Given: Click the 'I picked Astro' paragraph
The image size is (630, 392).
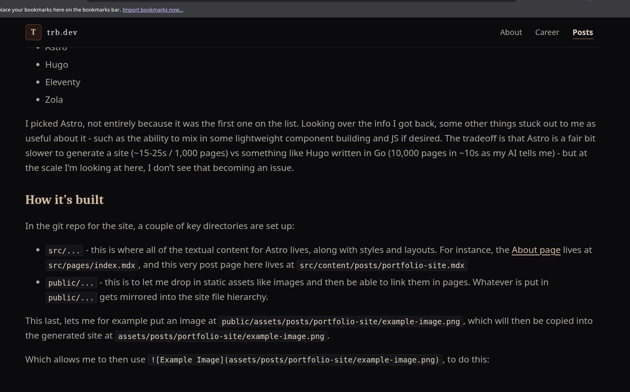Looking at the screenshot, I should point(311,146).
